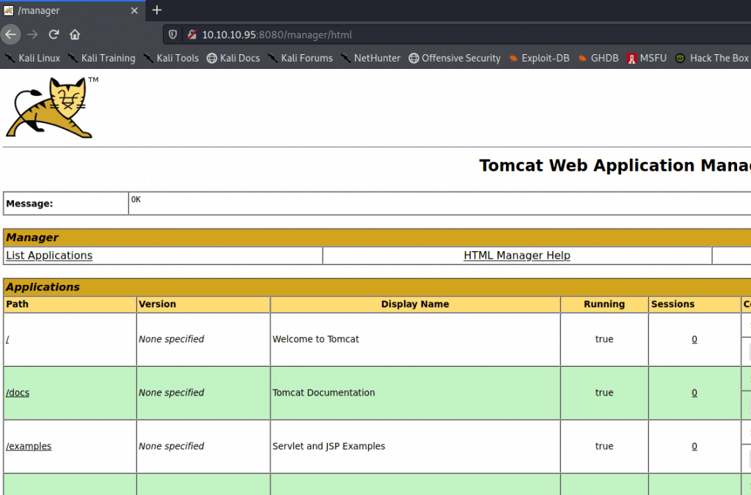
Task: Open the tracking protection shield icon
Action: click(x=173, y=34)
